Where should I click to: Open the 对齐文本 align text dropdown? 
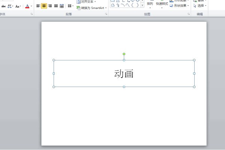(x=86, y=2)
